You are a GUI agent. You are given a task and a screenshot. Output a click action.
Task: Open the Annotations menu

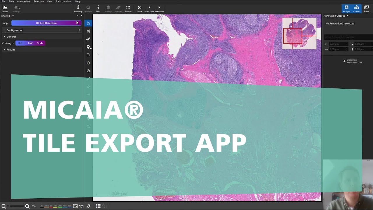(x=24, y=2)
